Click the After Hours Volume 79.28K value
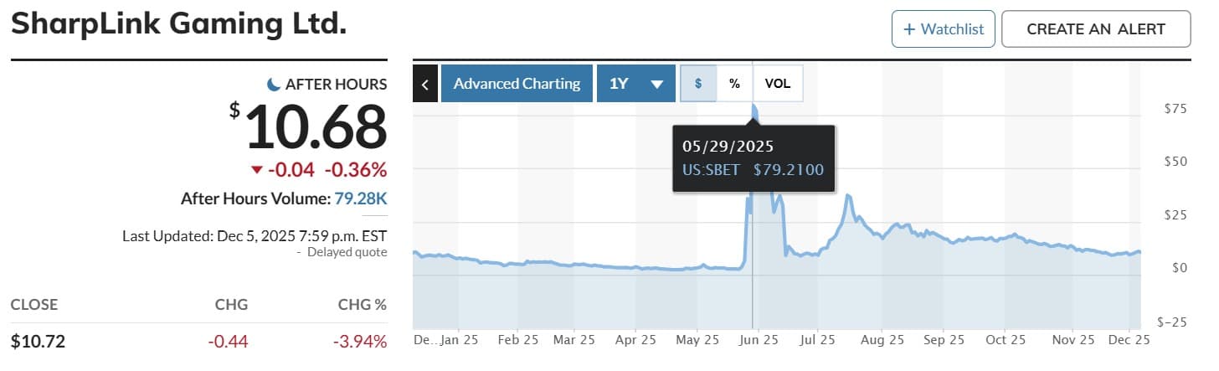The width and height of the screenshot is (1219, 371). coord(361,198)
